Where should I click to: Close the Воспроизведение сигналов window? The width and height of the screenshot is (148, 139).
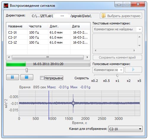click(x=138, y=4)
